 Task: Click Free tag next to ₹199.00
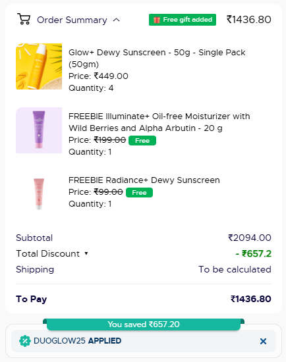click(142, 141)
